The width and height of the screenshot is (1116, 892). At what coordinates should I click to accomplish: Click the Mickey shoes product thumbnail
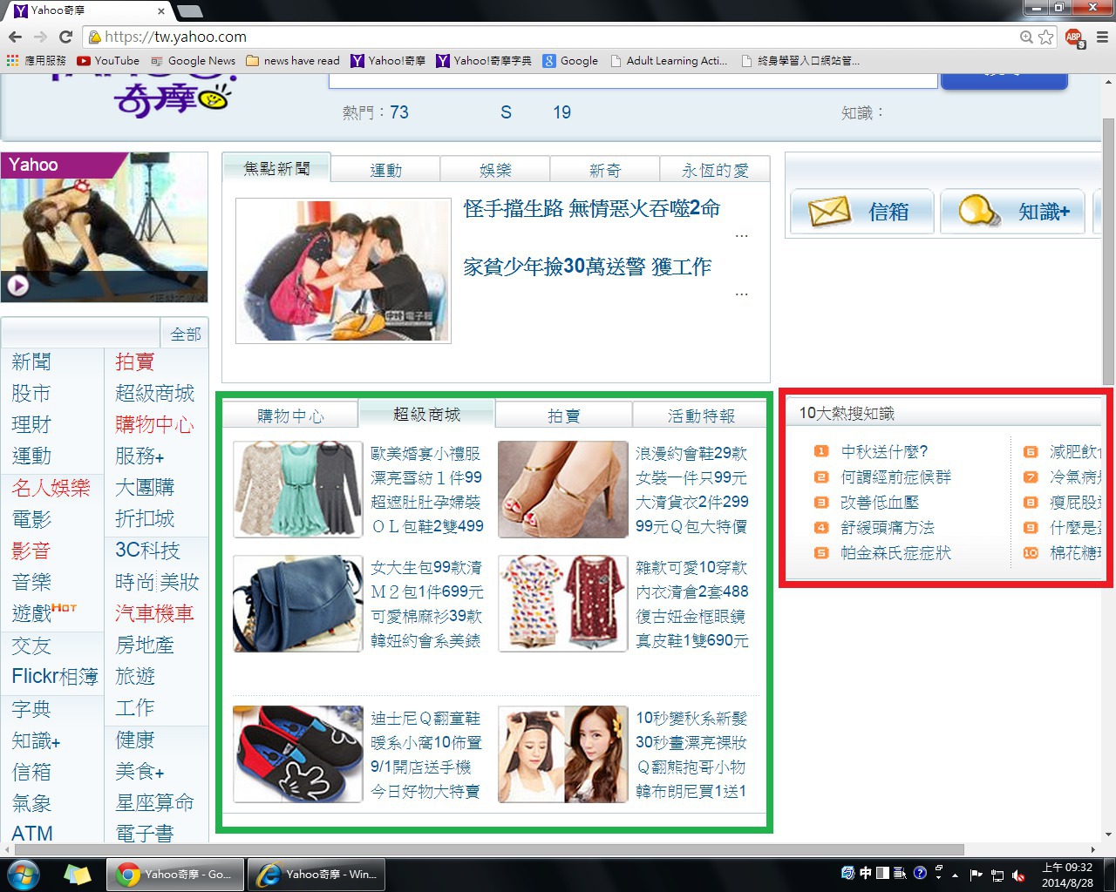pyautogui.click(x=298, y=754)
